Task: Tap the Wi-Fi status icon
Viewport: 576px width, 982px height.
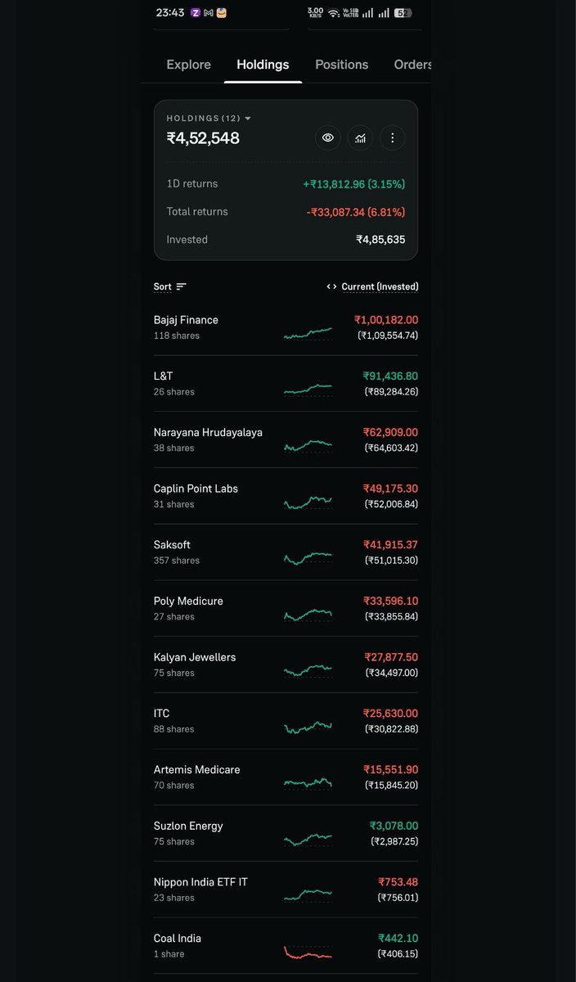Action: click(x=334, y=13)
